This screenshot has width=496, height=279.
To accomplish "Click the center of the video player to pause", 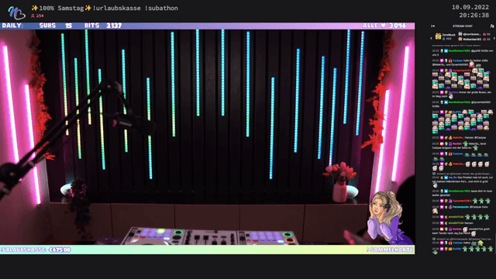I will click(x=207, y=136).
